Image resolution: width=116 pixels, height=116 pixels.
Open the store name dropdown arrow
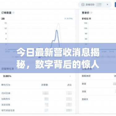pyautogui.click(x=107, y=5)
